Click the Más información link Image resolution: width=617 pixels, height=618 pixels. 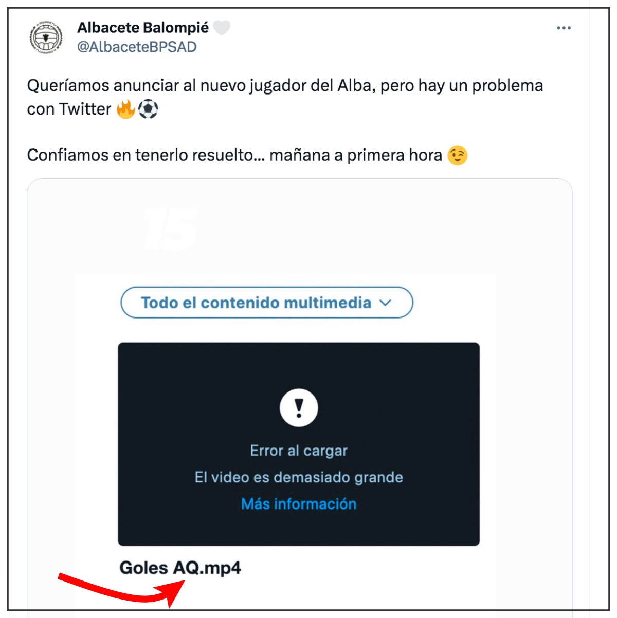[299, 504]
